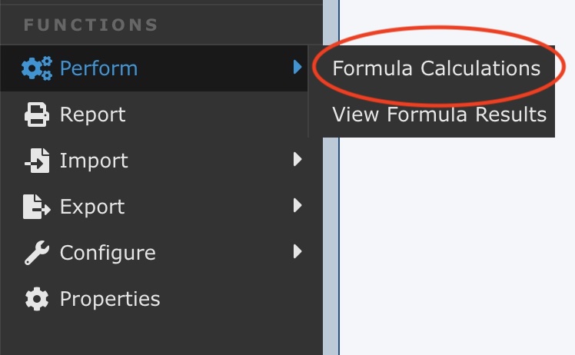Open the Report function
The image size is (575, 355).
pos(92,114)
